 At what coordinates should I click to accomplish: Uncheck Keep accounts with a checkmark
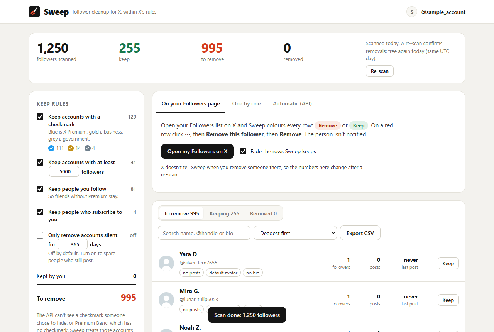(x=40, y=117)
